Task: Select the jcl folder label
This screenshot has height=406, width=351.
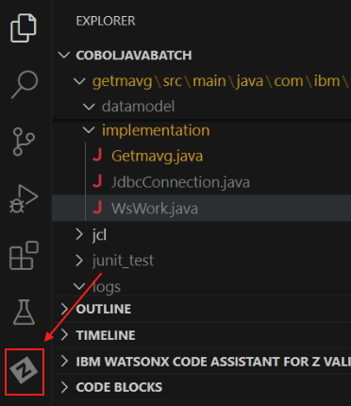Action: [99, 235]
